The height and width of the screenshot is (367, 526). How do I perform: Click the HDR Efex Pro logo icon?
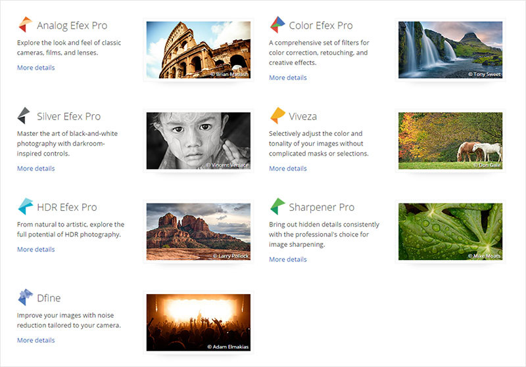(x=25, y=207)
